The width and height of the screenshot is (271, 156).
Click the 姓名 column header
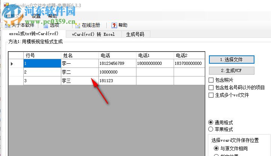80,55
